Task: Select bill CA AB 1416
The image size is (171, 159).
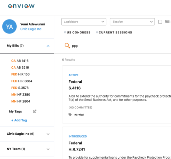Action: pos(20,61)
